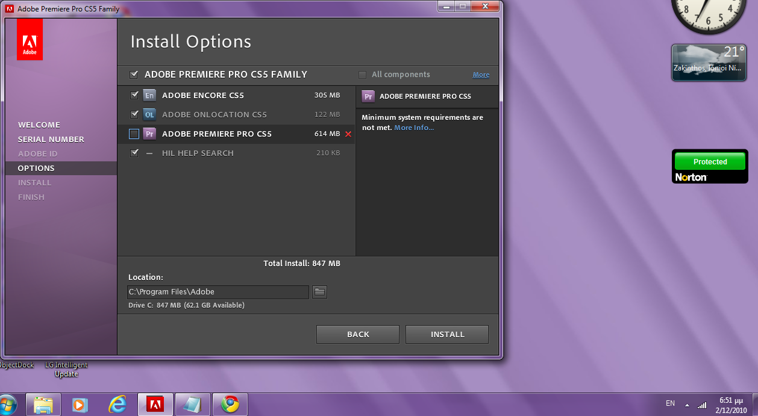Show hidden system tray icons arrow
Screen dimensions: 758x416
(x=686, y=404)
